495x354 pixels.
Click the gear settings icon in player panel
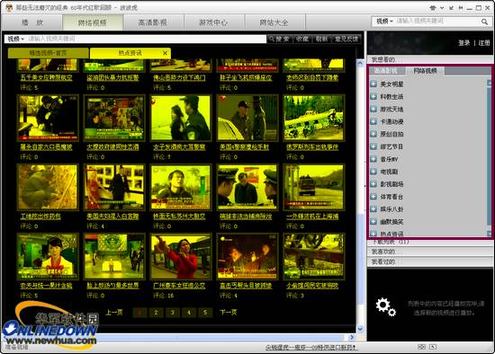coord(385,306)
